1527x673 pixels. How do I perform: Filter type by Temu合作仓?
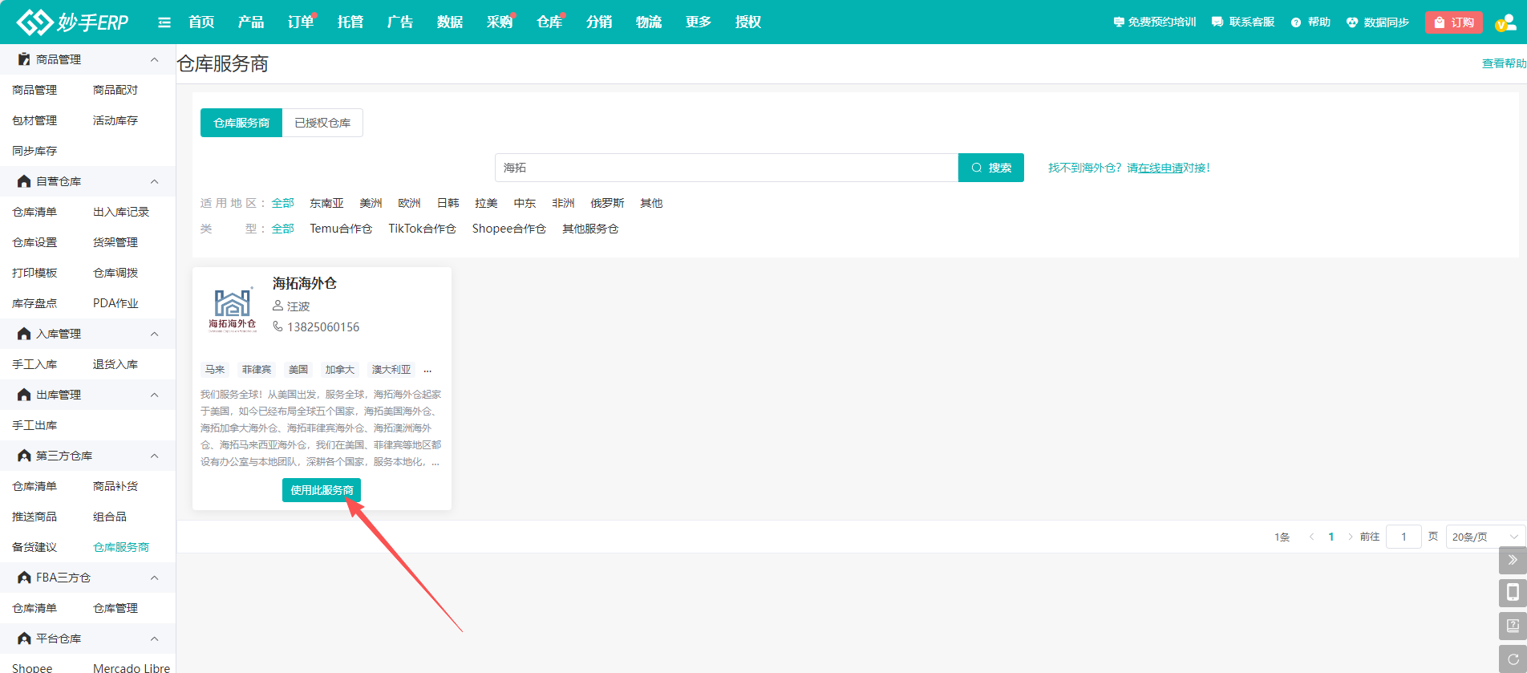click(341, 229)
